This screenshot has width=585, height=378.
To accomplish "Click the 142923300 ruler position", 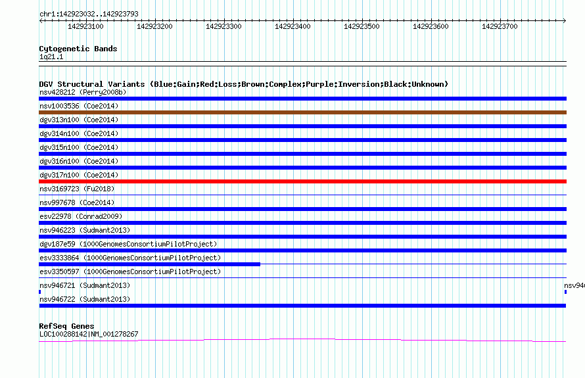I will pyautogui.click(x=224, y=26).
